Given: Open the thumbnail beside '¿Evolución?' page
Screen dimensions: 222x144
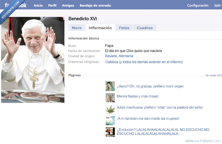Looking at the screenshot, I should click(x=110, y=132).
